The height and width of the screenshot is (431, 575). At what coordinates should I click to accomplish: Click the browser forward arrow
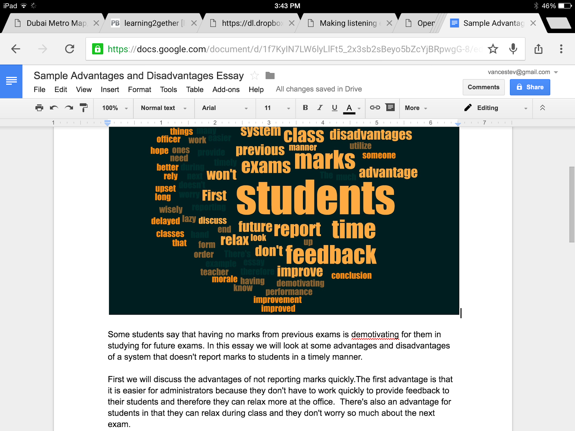pos(43,49)
